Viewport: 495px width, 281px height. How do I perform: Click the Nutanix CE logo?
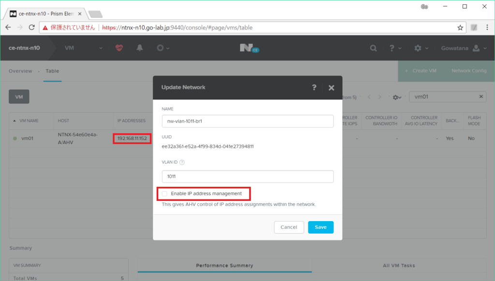point(247,48)
